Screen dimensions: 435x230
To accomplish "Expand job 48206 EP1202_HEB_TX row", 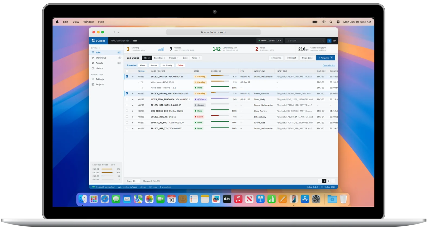I will pos(133,129).
